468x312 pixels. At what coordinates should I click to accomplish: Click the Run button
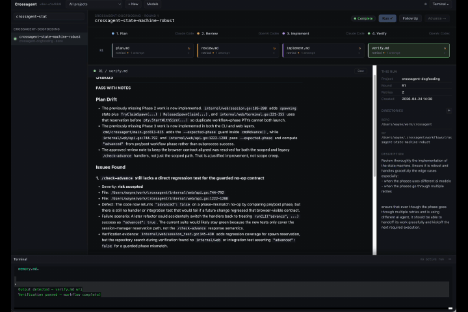coord(387,18)
